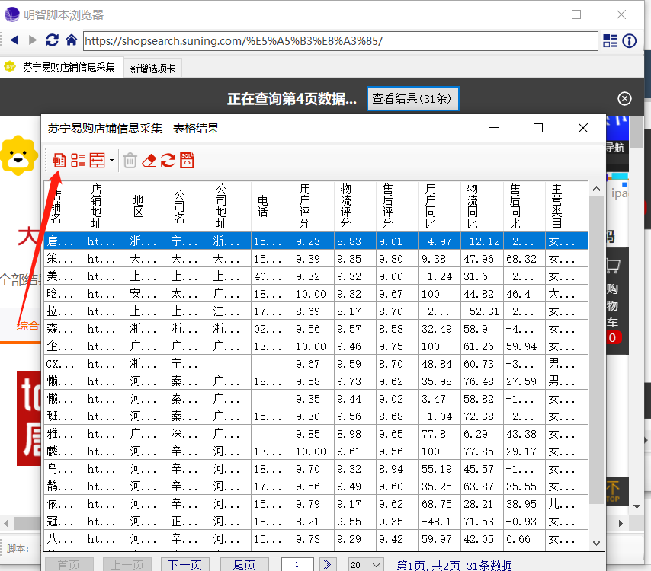651x571 pixels.
Task: Click the result table scrollbar up arrow
Action: pos(596,189)
